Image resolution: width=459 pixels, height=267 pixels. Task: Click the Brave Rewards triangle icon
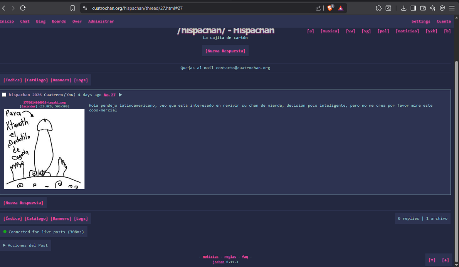[x=341, y=8]
